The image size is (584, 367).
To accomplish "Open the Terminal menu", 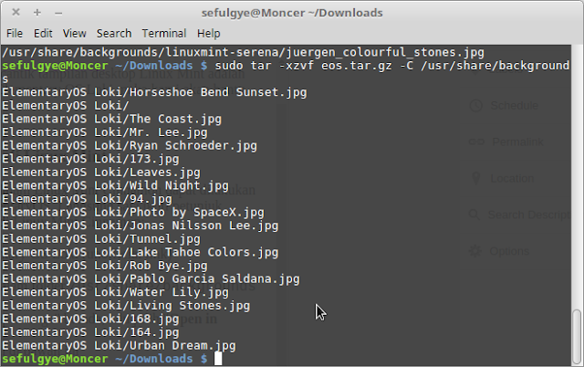I will point(164,34).
